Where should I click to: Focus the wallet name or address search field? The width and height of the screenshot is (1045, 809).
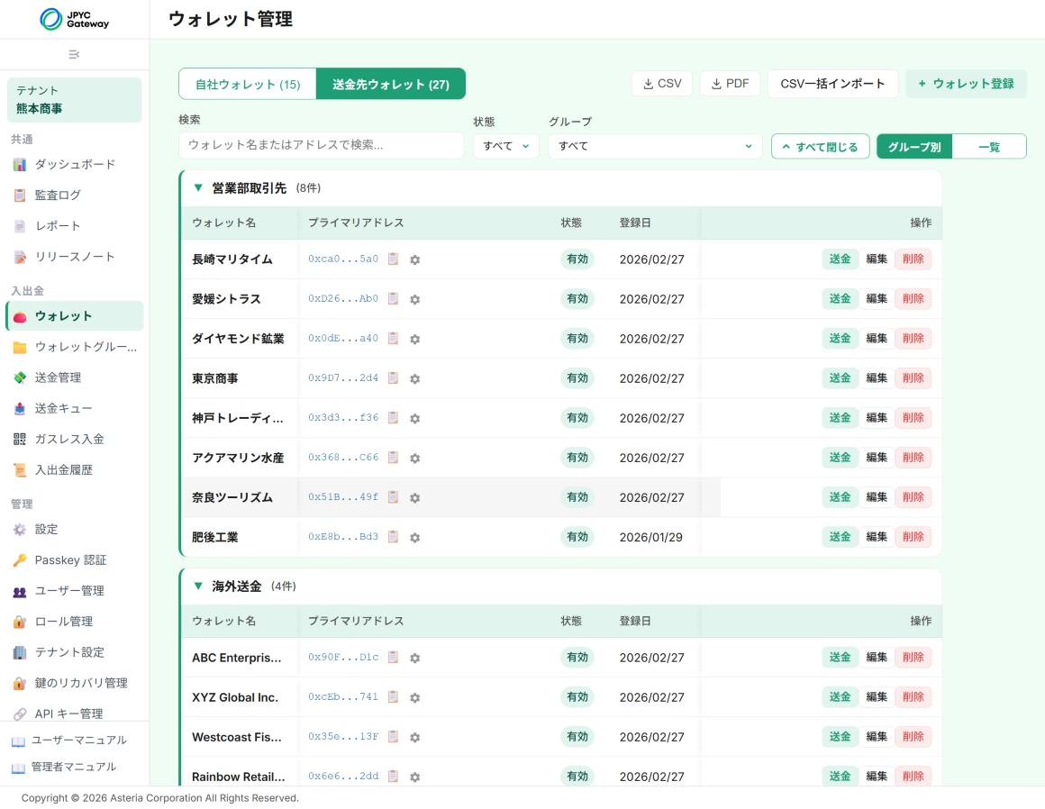pyautogui.click(x=322, y=145)
